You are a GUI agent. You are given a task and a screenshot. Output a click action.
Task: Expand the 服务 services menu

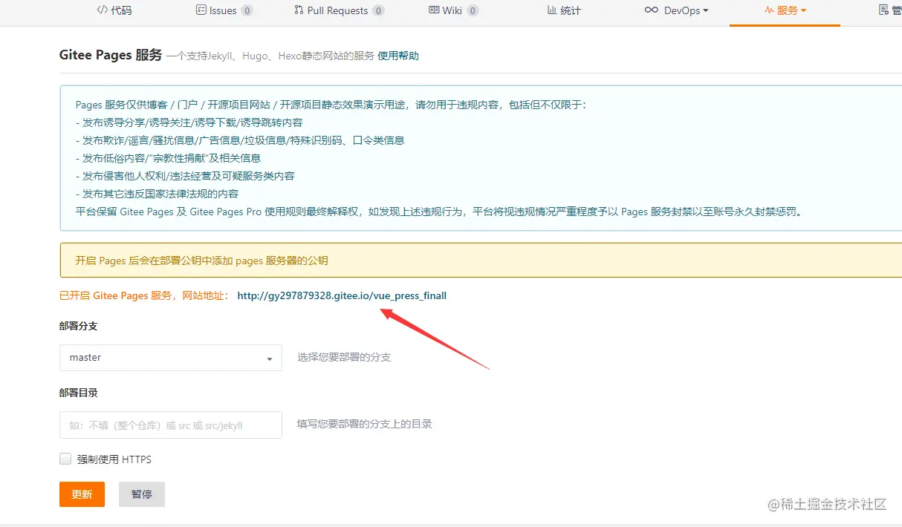785,10
